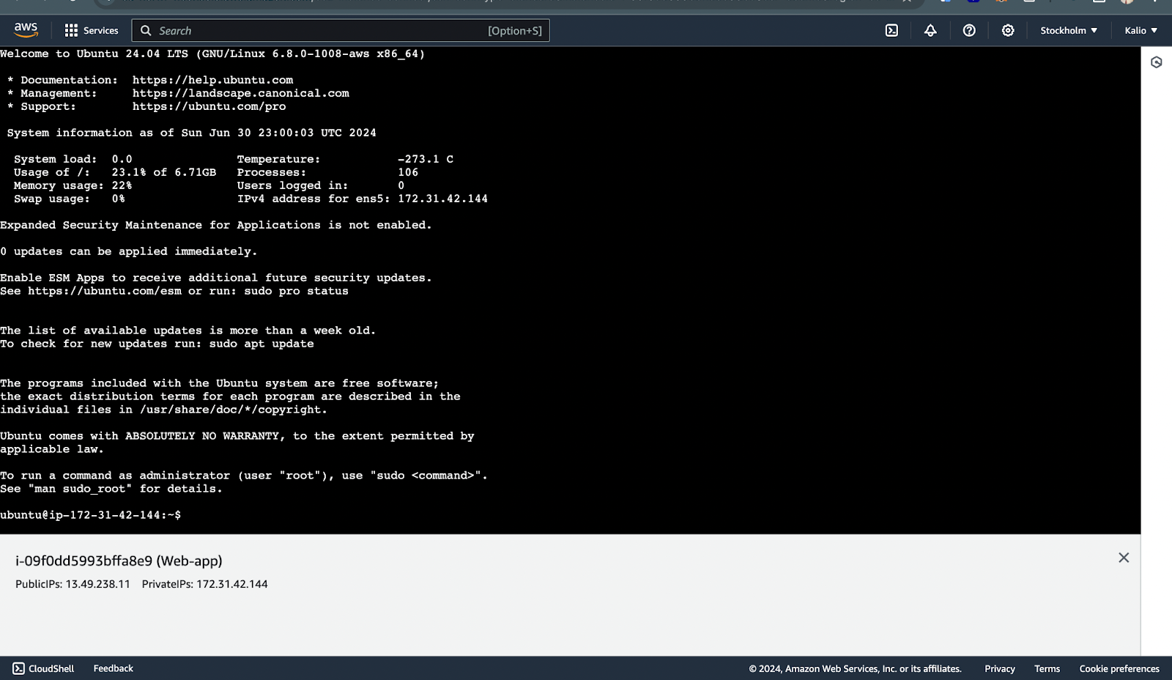1172x680 pixels.
Task: Click the terminal prompt line ubuntu@ip-172-31-42-144
Action: point(91,515)
